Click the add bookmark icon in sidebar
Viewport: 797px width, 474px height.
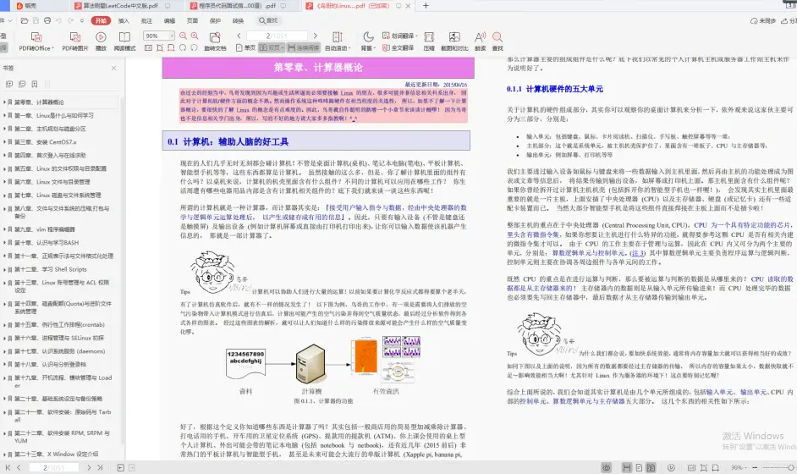(x=35, y=84)
